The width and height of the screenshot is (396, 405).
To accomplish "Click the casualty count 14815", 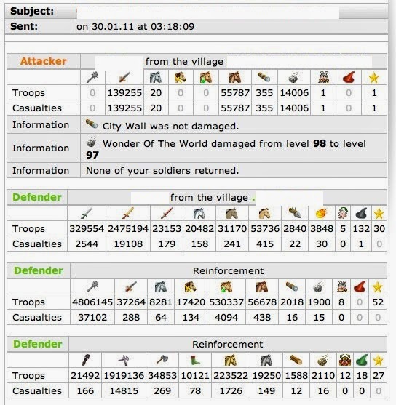I will (x=124, y=390).
